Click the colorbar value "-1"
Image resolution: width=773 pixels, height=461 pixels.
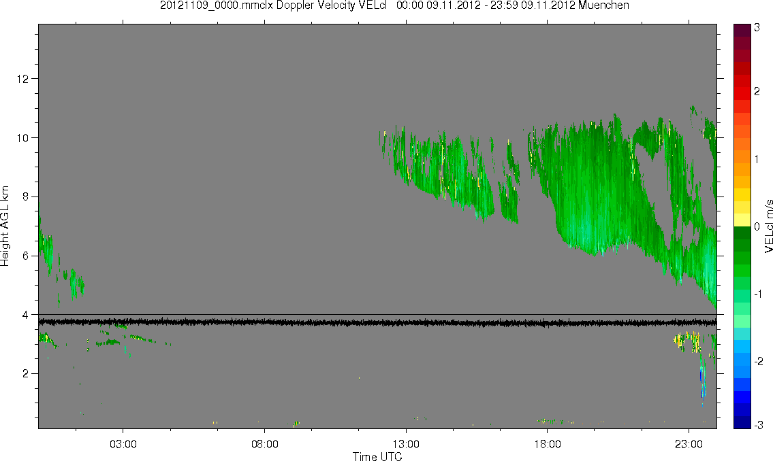click(759, 294)
